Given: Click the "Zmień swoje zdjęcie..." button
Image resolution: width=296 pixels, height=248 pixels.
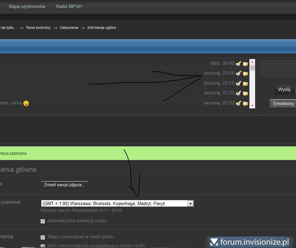Looking at the screenshot, I should coord(64,185).
